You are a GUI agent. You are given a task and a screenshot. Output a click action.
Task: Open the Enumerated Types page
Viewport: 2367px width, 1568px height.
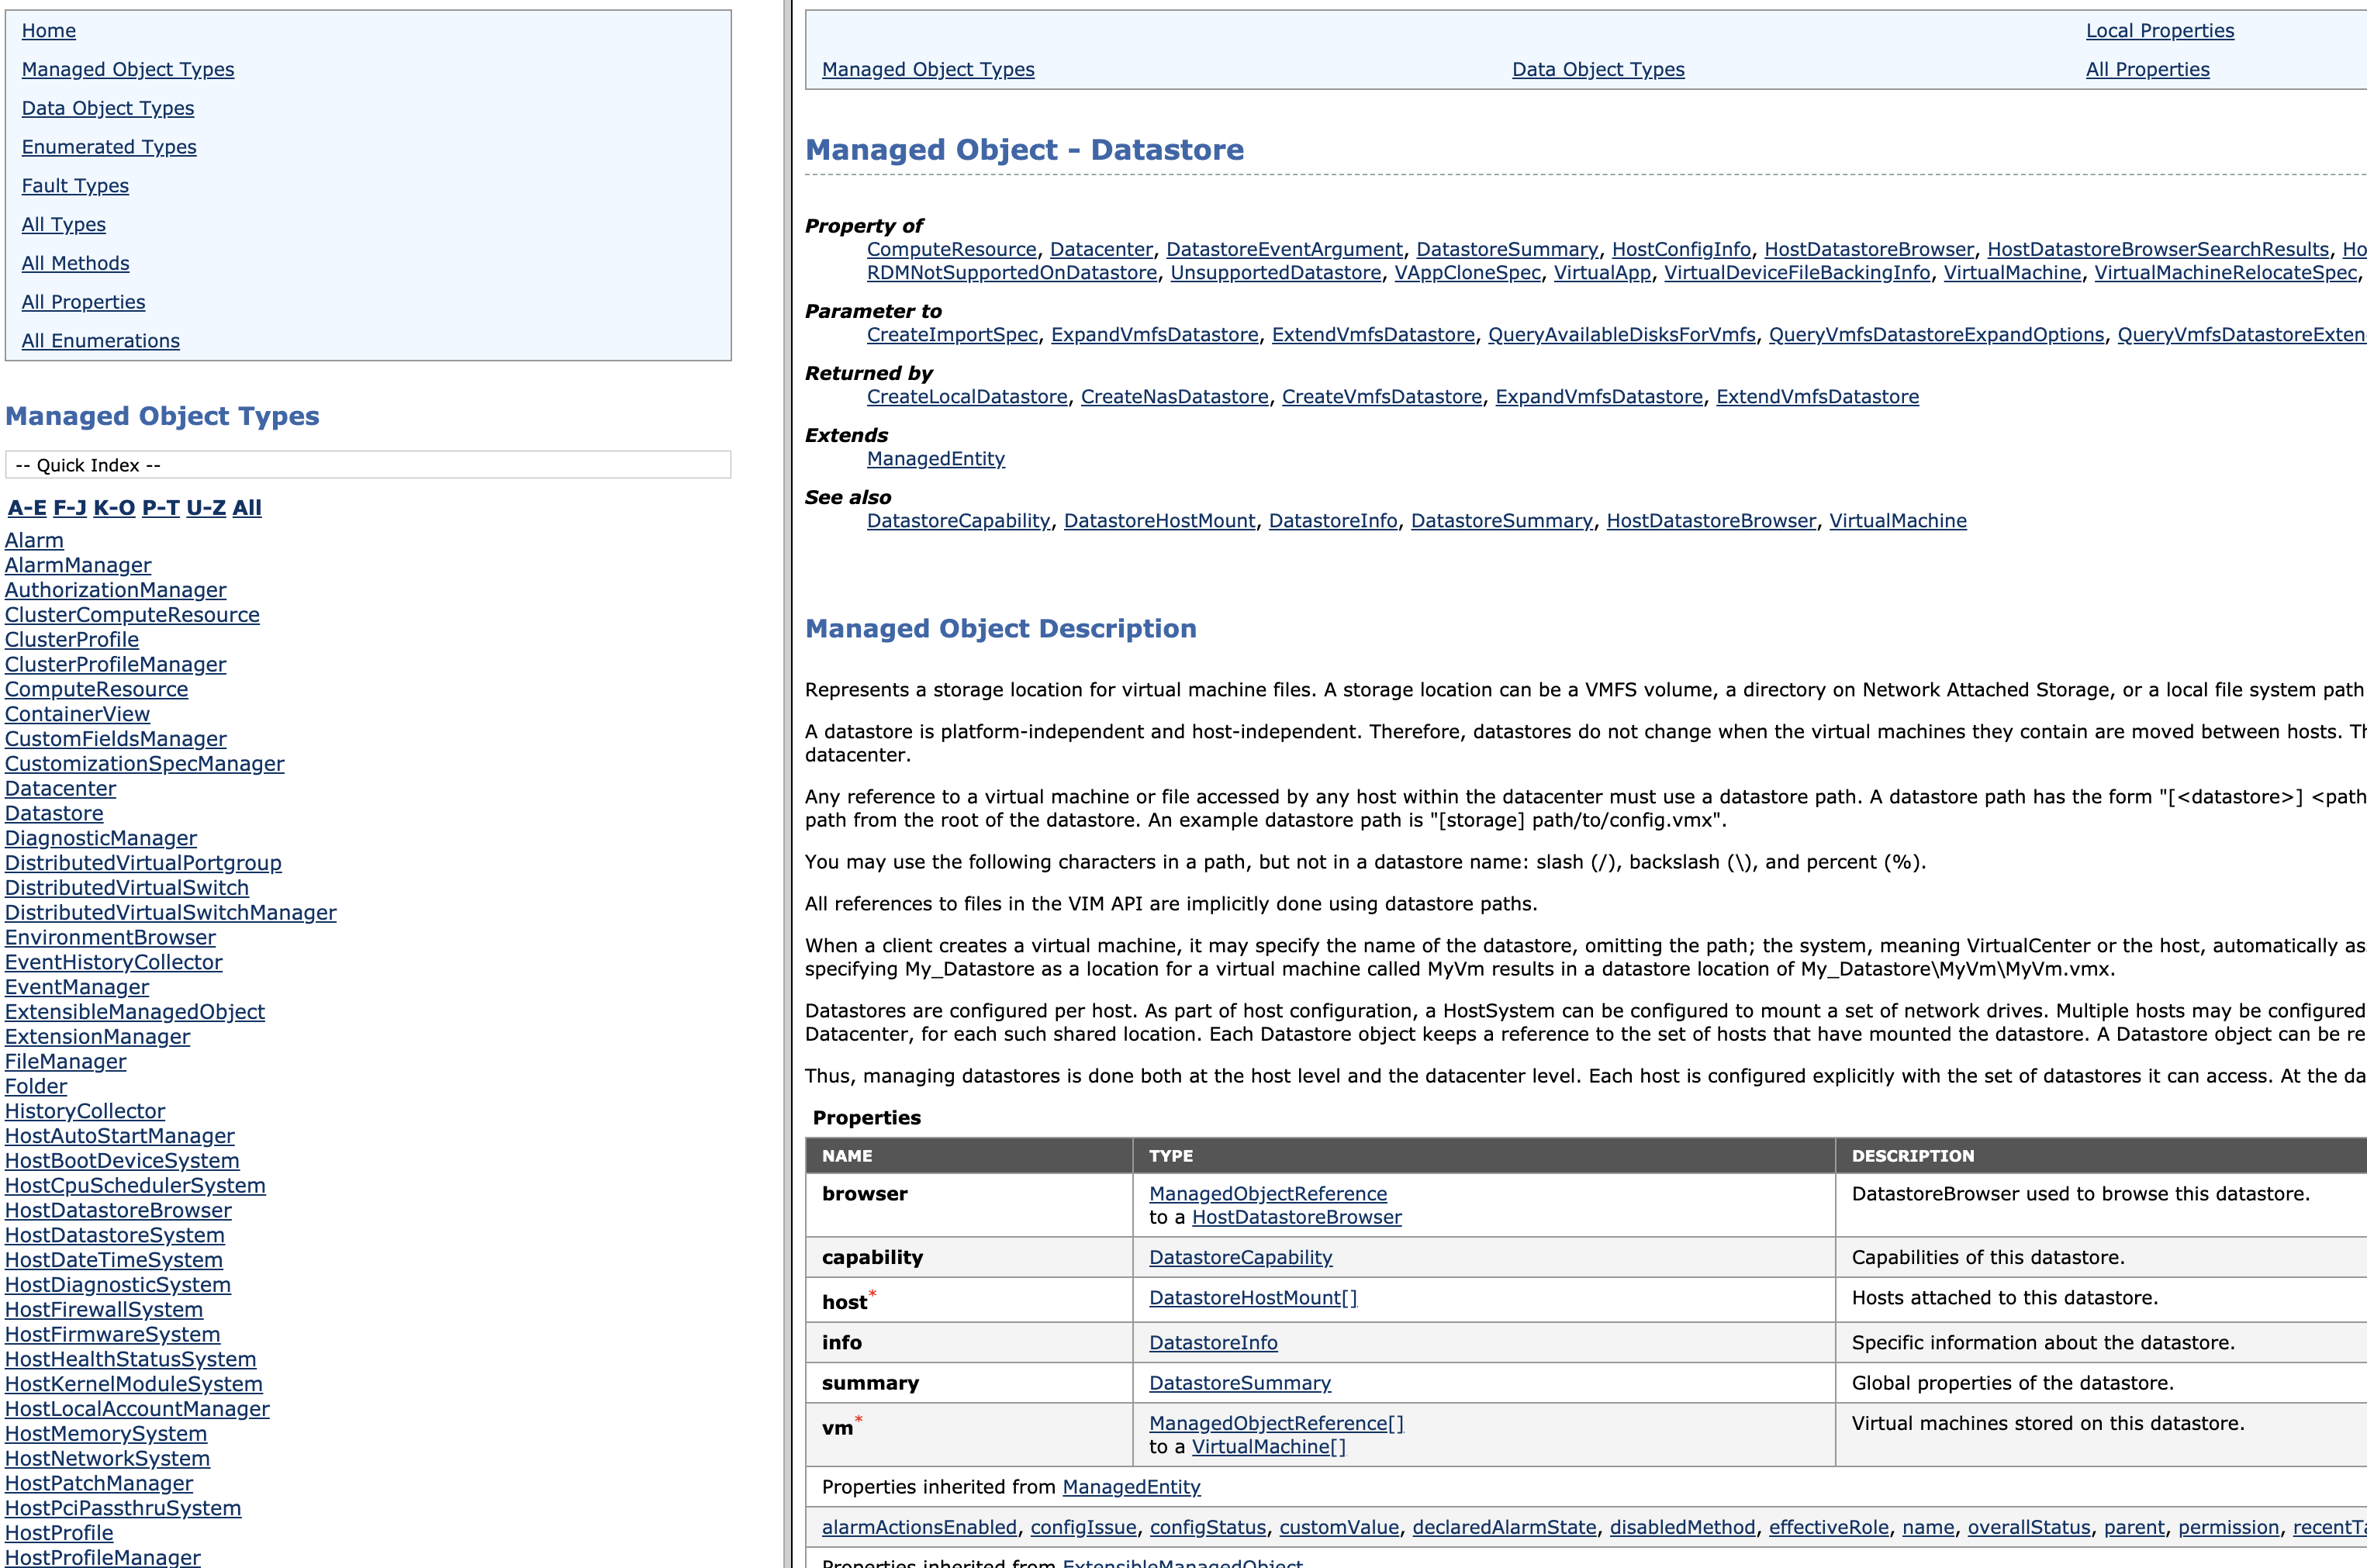[x=109, y=147]
